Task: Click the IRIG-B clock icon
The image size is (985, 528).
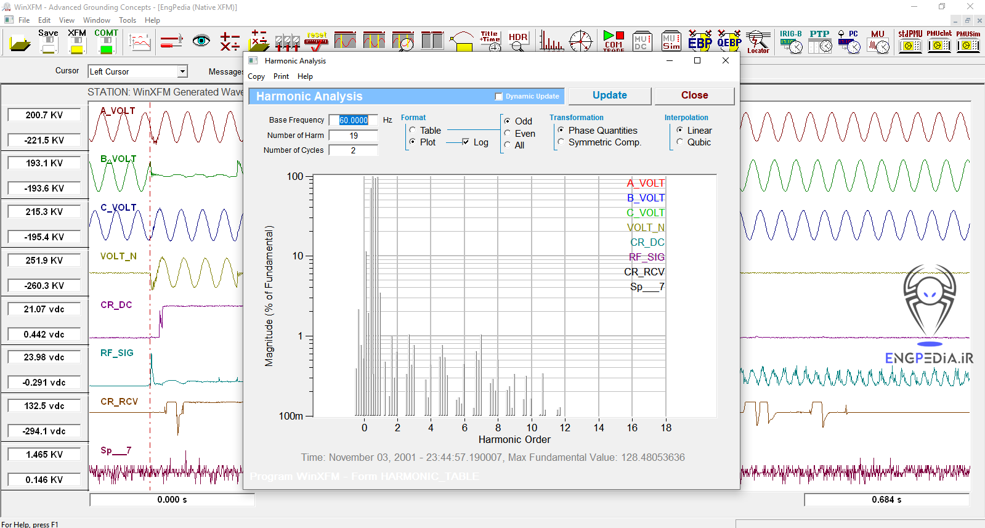Action: click(791, 41)
